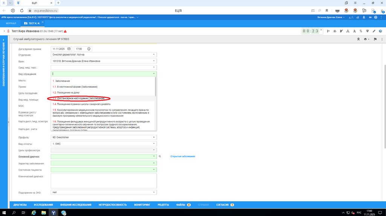Image resolution: width=386 pixels, height=216 pixels.
Task: Choose 1.4. Посещение в рамках школы сахарного диабета
Action: coord(103,104)
